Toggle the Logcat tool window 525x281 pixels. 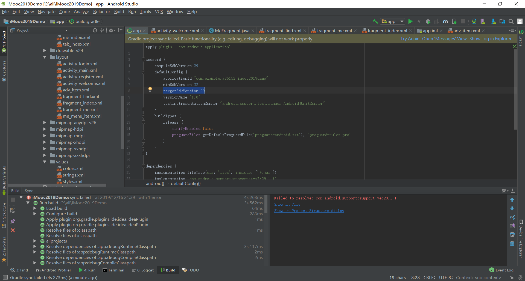(x=142, y=270)
